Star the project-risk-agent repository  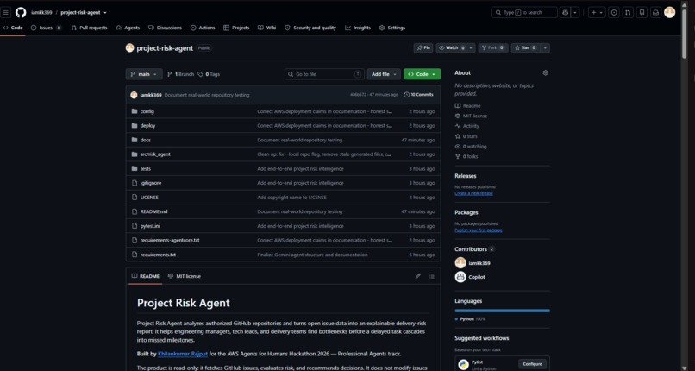[525, 47]
